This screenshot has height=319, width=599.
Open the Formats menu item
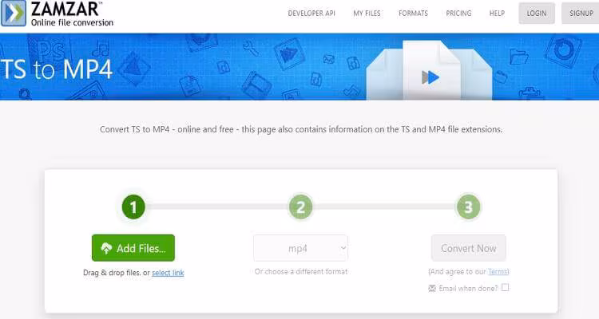tap(413, 14)
